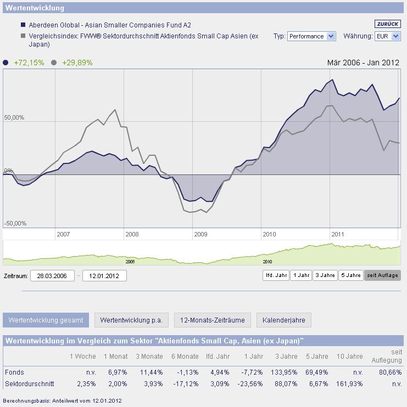The width and height of the screenshot is (407, 407).
Task: Click the dark blue performance dot indicator
Action: click(x=6, y=63)
